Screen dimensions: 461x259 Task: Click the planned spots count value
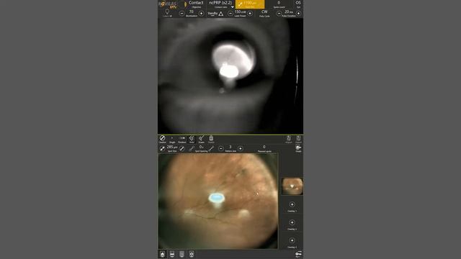[x=264, y=147]
